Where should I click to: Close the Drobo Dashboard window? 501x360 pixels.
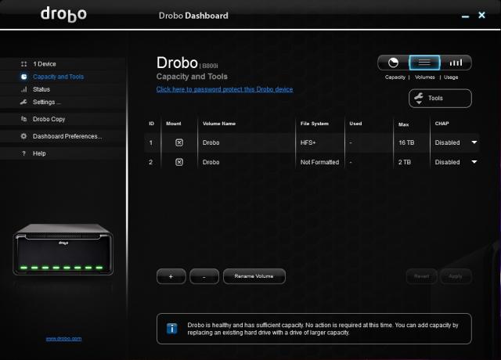[x=482, y=15]
